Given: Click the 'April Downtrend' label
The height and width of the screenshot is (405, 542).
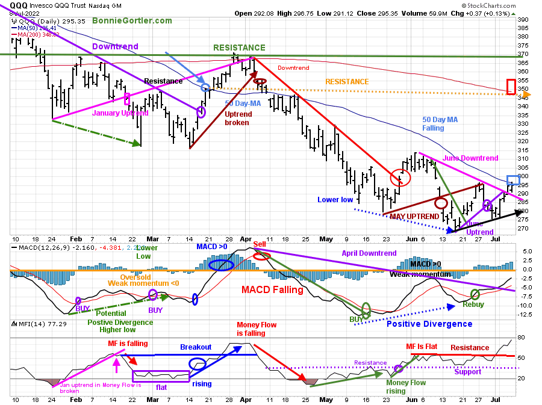Looking at the screenshot, I should click(x=369, y=253).
